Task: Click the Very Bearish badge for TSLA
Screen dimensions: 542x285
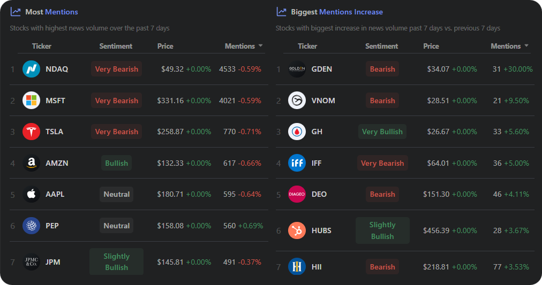Action: click(x=117, y=132)
